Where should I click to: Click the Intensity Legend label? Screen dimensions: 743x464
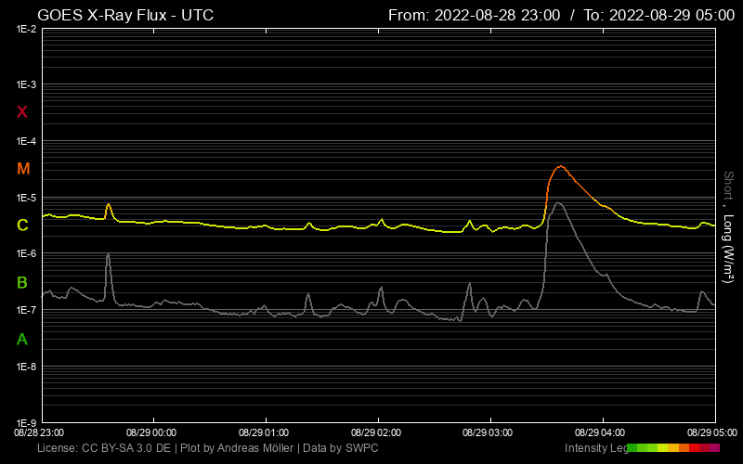(596, 448)
